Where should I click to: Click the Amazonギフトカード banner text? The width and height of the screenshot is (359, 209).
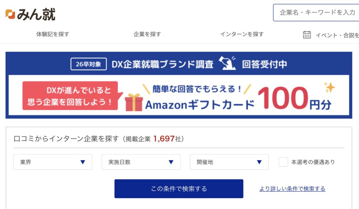pyautogui.click(x=200, y=104)
